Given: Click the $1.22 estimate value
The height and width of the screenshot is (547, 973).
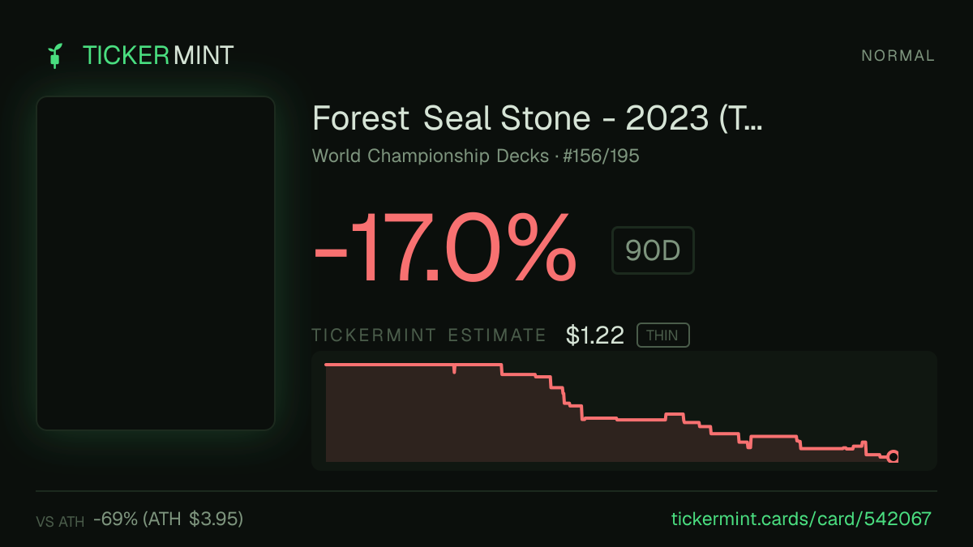Looking at the screenshot, I should click(595, 335).
